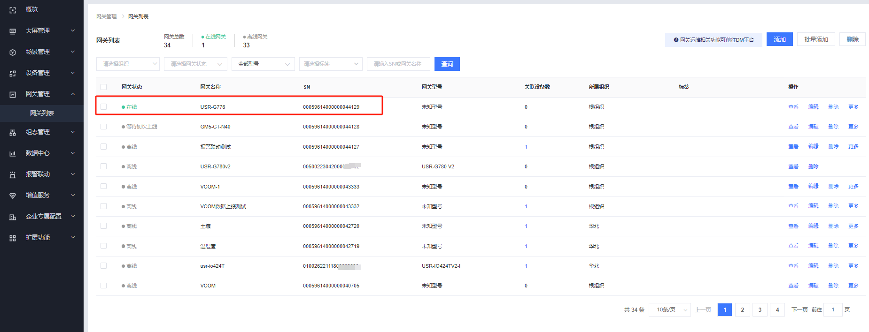Click the 数据中心 chart icon
The image size is (869, 332).
(x=13, y=153)
